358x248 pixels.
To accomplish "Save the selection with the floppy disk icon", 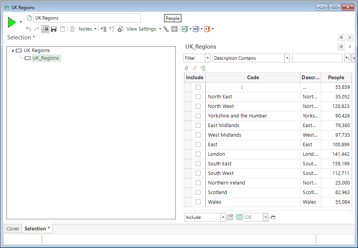I will click(x=54, y=29).
